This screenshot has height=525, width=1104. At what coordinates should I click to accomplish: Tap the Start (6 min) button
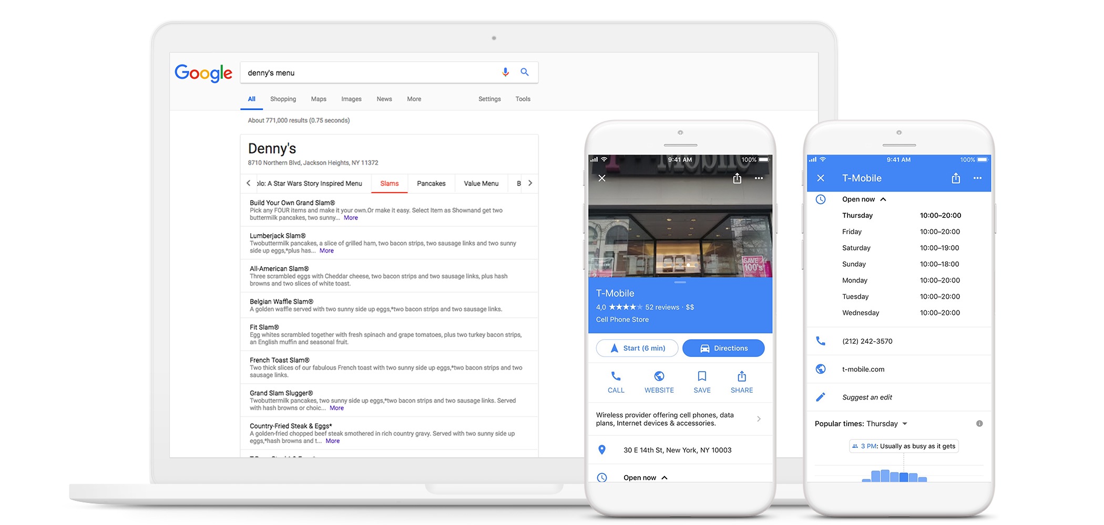point(637,348)
